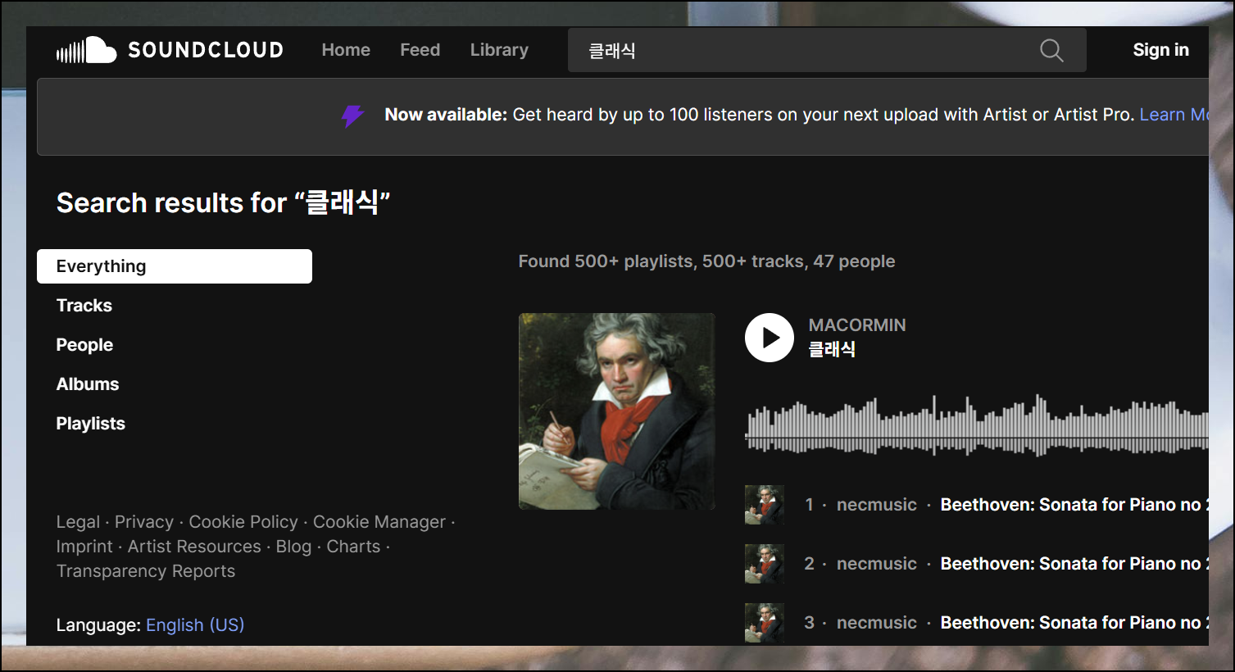Open track 1 small Beethoven thumbnail
1235x672 pixels.
point(765,505)
